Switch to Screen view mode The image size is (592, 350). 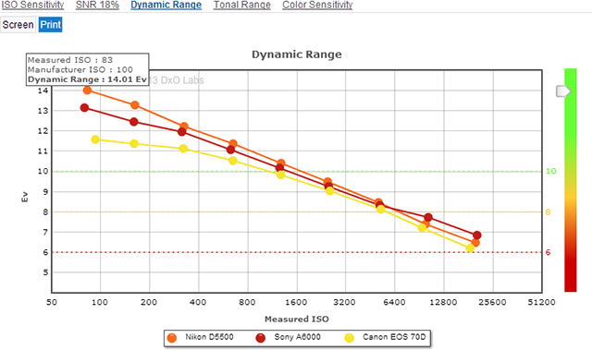(18, 25)
